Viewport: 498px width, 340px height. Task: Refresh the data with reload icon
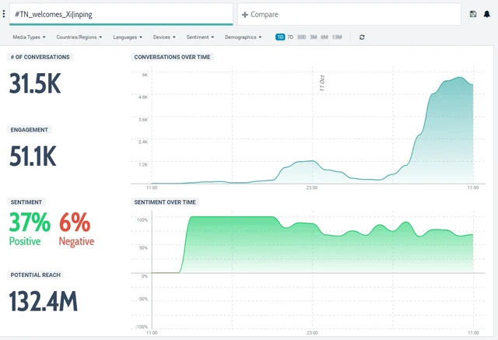362,37
